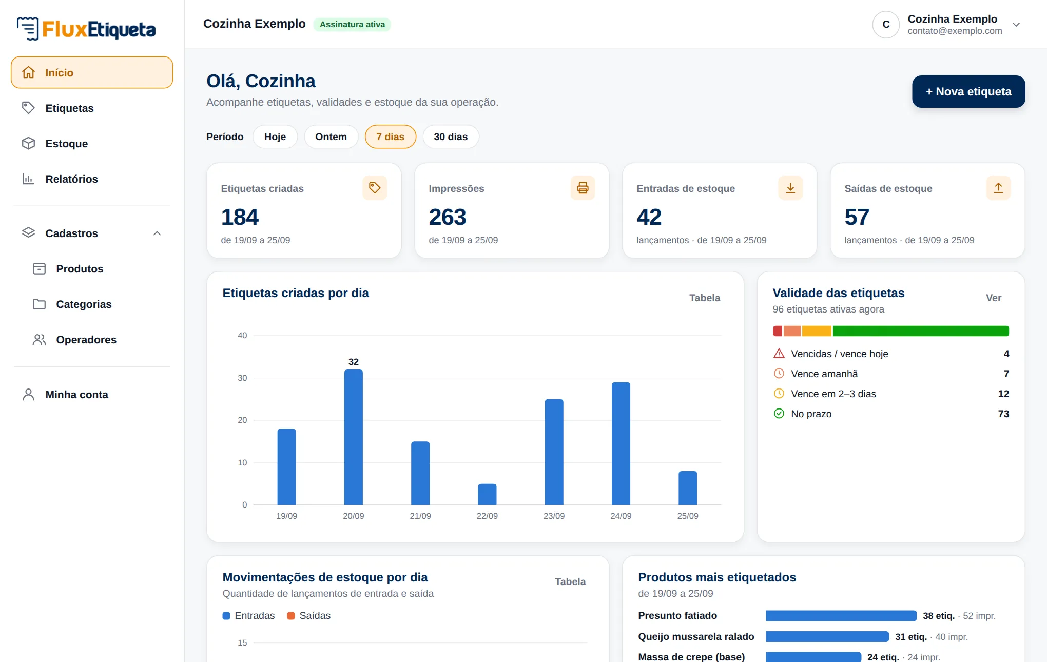Click the bar chart icon beside Relatórios
The image size is (1047, 662).
(28, 179)
